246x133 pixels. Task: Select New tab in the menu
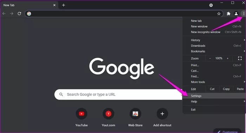(x=214, y=21)
